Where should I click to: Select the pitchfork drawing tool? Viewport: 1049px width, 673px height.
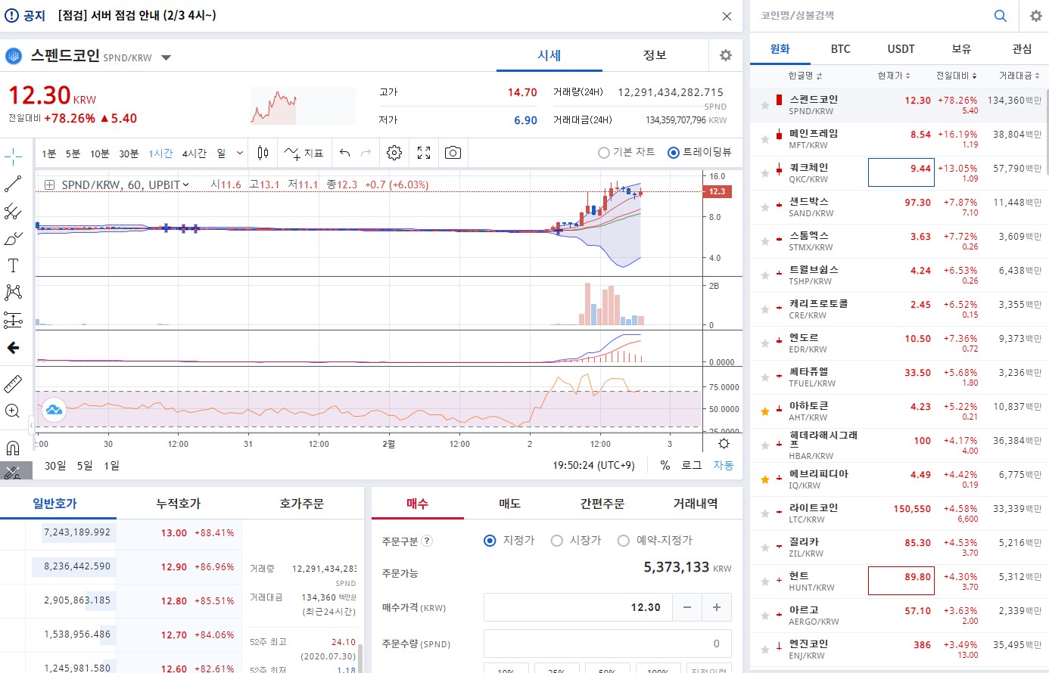pos(13,211)
